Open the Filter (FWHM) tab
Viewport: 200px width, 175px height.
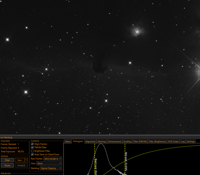click(x=140, y=141)
